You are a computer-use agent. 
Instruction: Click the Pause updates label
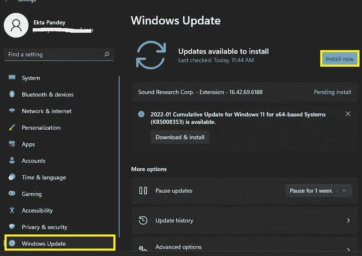[174, 191]
